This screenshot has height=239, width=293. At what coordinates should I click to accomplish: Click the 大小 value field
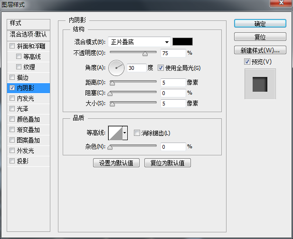click(173, 104)
